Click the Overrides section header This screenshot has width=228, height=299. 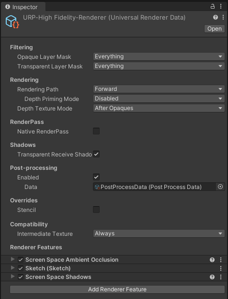point(24,200)
